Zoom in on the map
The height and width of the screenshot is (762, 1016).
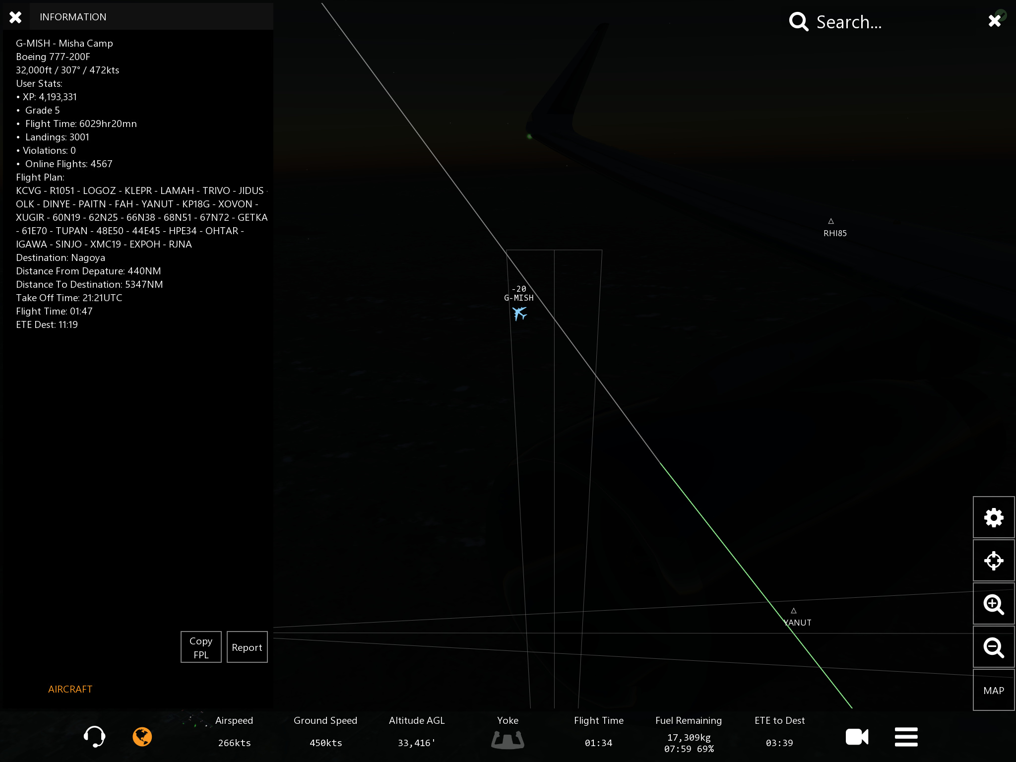tap(993, 604)
